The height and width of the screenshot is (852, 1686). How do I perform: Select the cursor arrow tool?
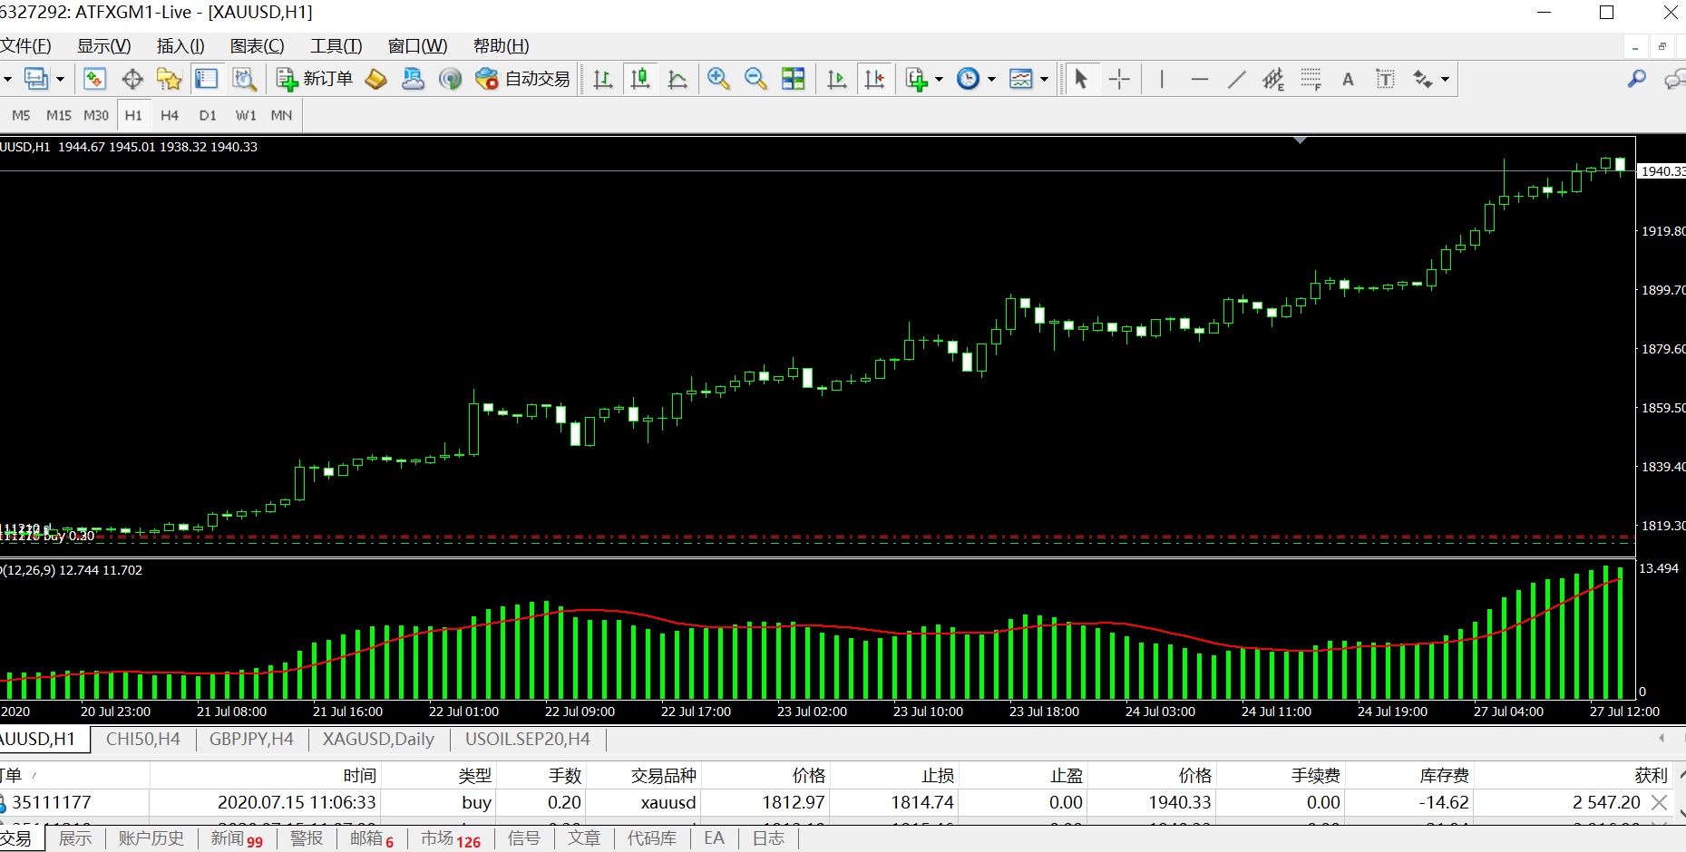point(1081,79)
